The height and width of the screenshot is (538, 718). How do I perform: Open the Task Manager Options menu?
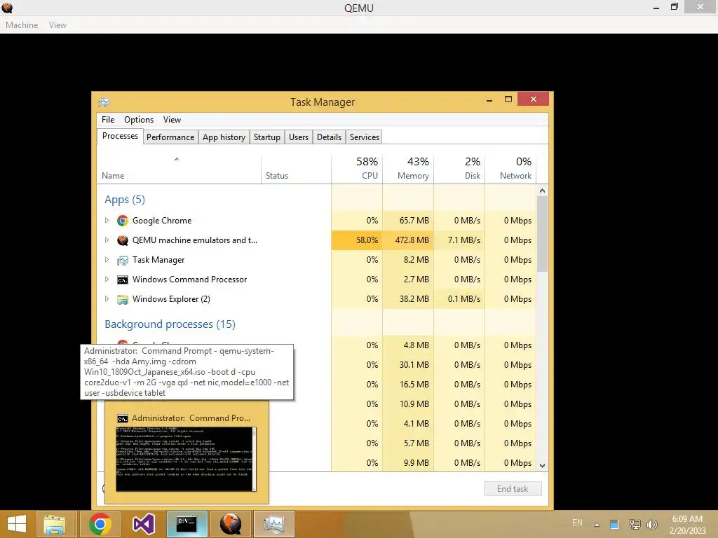point(139,120)
